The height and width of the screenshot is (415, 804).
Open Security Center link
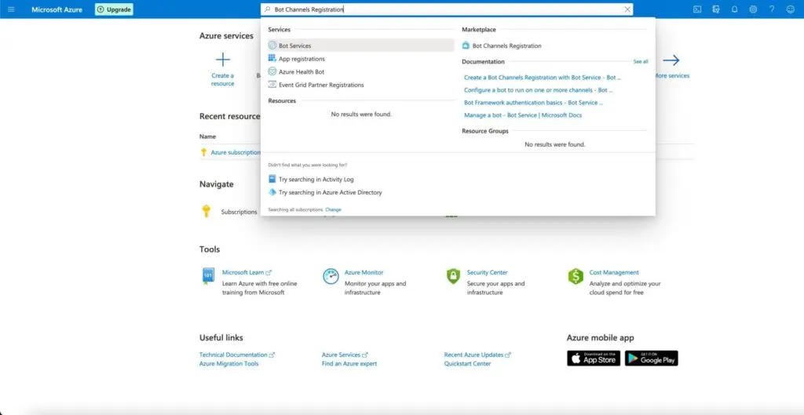click(487, 272)
